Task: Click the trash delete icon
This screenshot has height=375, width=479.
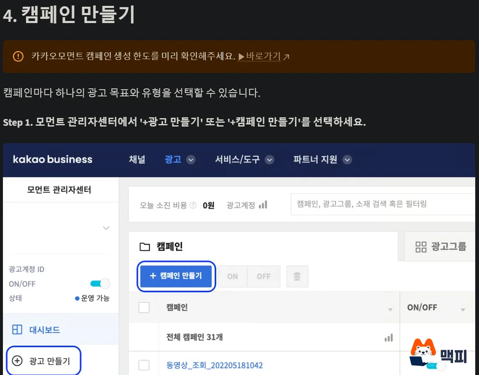Action: [297, 277]
